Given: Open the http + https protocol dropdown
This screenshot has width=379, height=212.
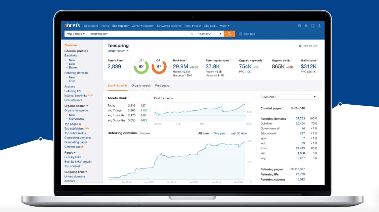Looking at the screenshot, I should 76,34.
